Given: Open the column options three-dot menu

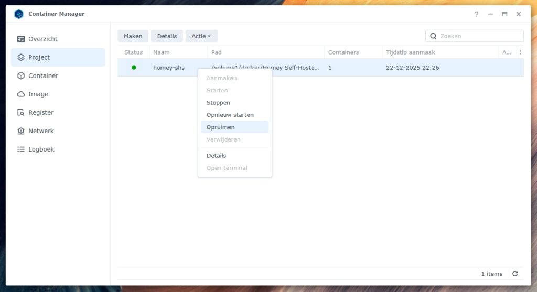Looking at the screenshot, I should tap(520, 52).
